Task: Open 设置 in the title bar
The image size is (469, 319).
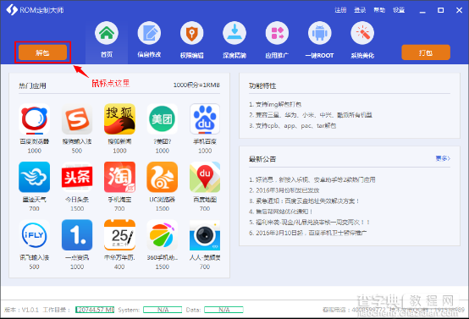Action: pos(399,10)
